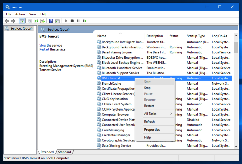
Task: Open the Help menu in menu bar
Action: (x=44, y=14)
